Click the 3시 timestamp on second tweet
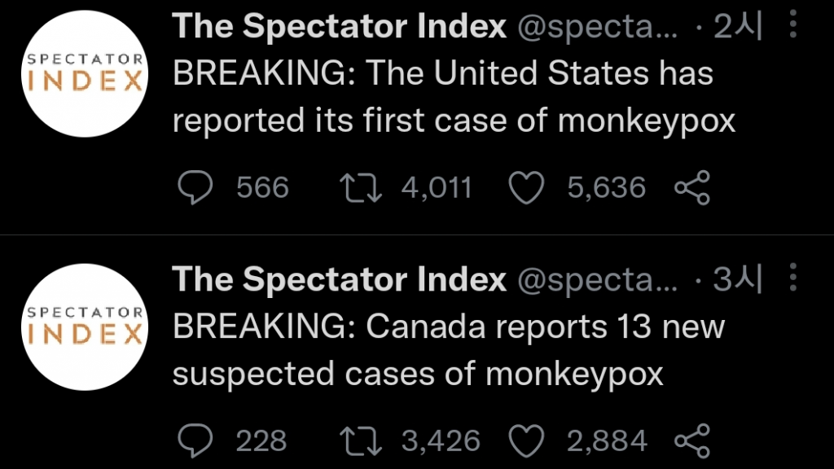 point(737,281)
